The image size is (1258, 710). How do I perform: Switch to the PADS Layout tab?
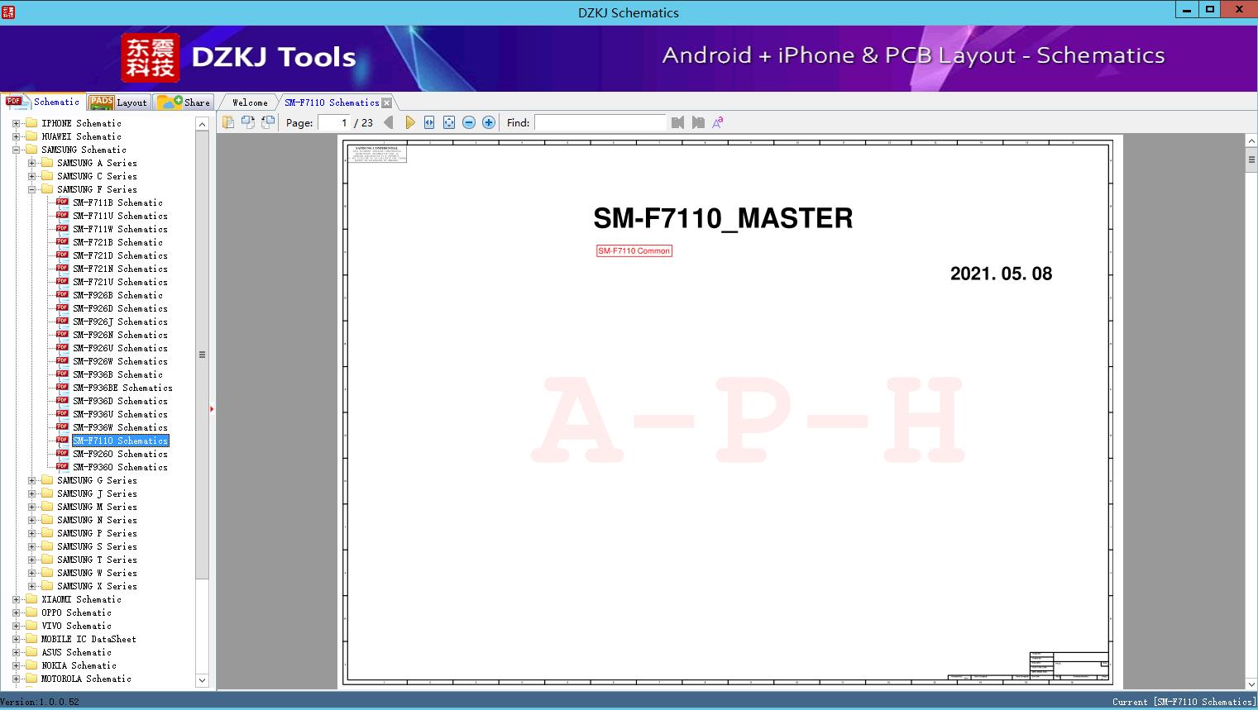[x=118, y=102]
